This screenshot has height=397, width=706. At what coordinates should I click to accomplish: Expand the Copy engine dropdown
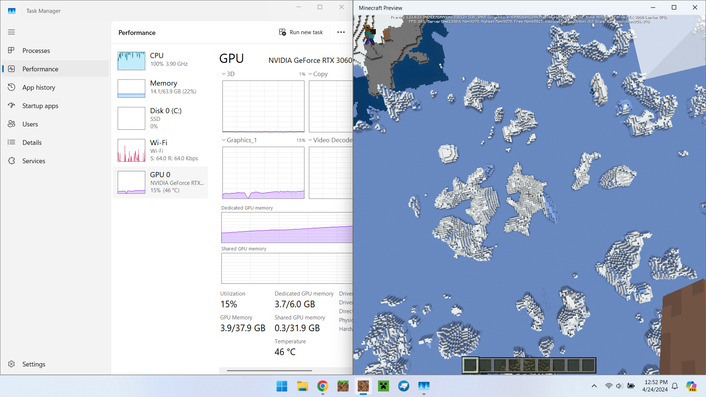pyautogui.click(x=310, y=74)
